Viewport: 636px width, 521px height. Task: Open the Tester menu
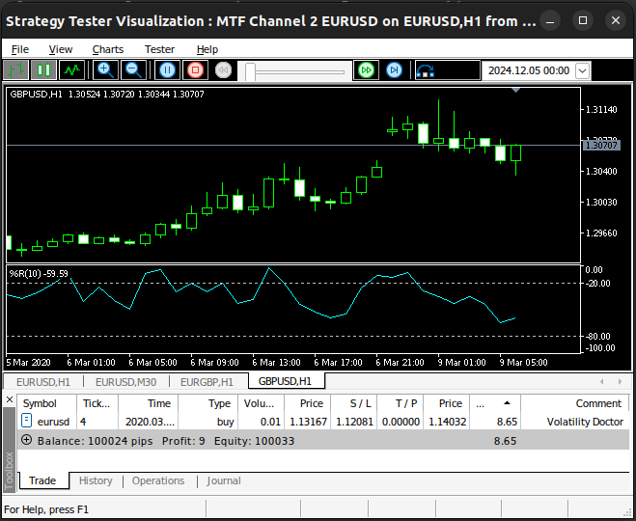point(159,49)
